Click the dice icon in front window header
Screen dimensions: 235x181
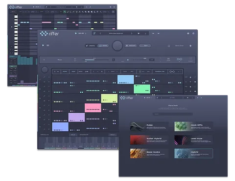click(x=157, y=98)
